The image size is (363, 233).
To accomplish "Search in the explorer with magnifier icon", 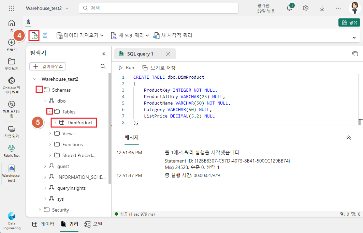I will 103,66.
